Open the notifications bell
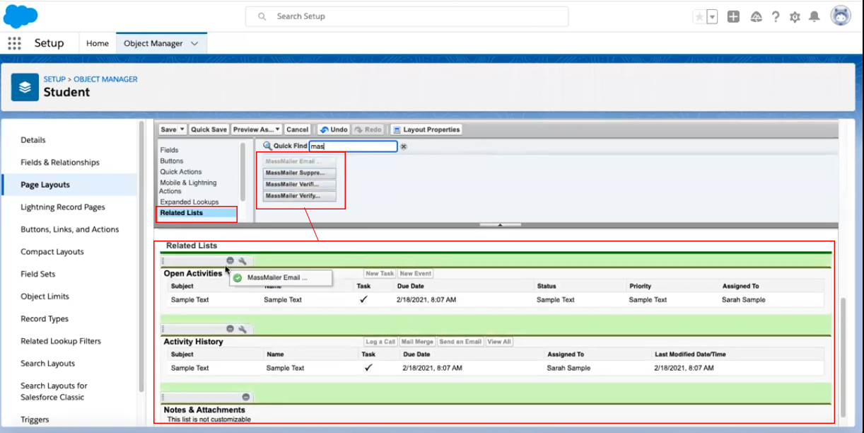 click(x=815, y=16)
